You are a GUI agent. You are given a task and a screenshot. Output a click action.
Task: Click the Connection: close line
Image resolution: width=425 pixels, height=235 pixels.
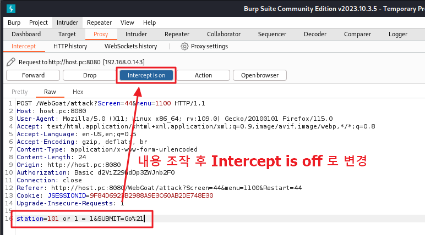(x=49, y=180)
